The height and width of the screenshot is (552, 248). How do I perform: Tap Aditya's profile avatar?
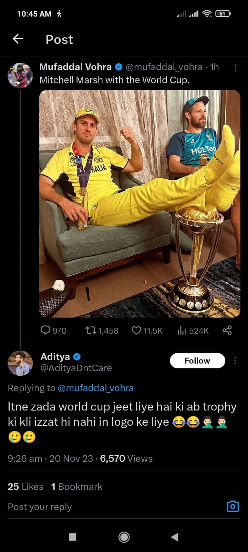20,363
